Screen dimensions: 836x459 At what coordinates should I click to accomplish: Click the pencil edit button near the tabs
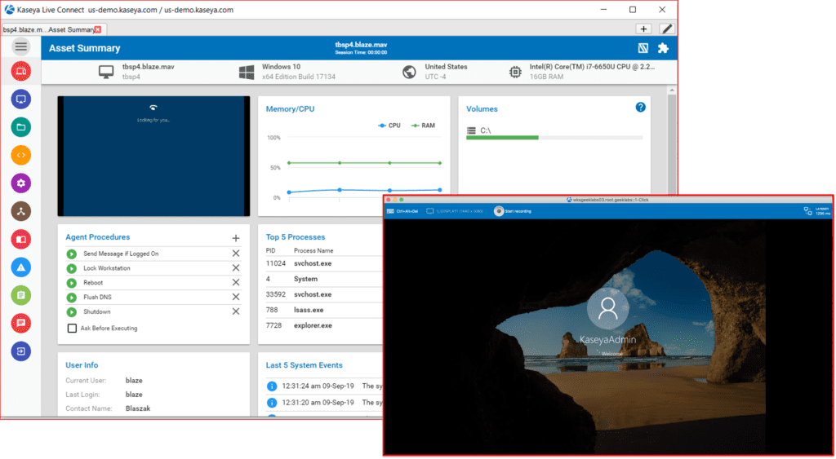667,29
